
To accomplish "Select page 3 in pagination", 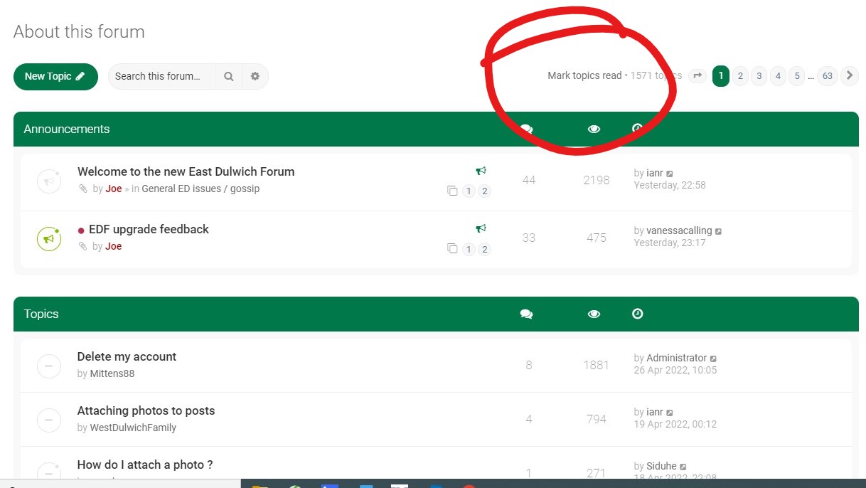I will pyautogui.click(x=759, y=76).
